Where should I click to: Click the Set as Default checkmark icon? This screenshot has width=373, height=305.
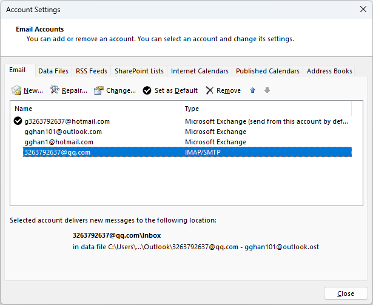pos(147,90)
